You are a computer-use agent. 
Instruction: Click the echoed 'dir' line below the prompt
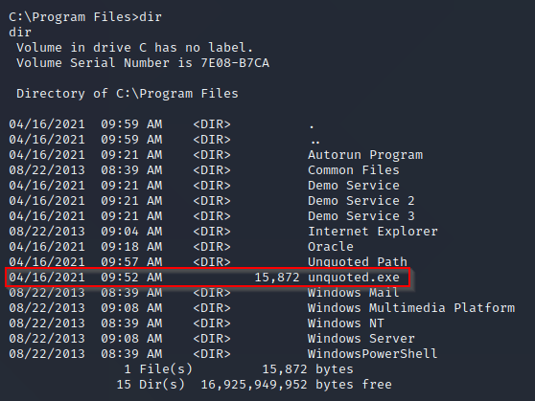20,33
